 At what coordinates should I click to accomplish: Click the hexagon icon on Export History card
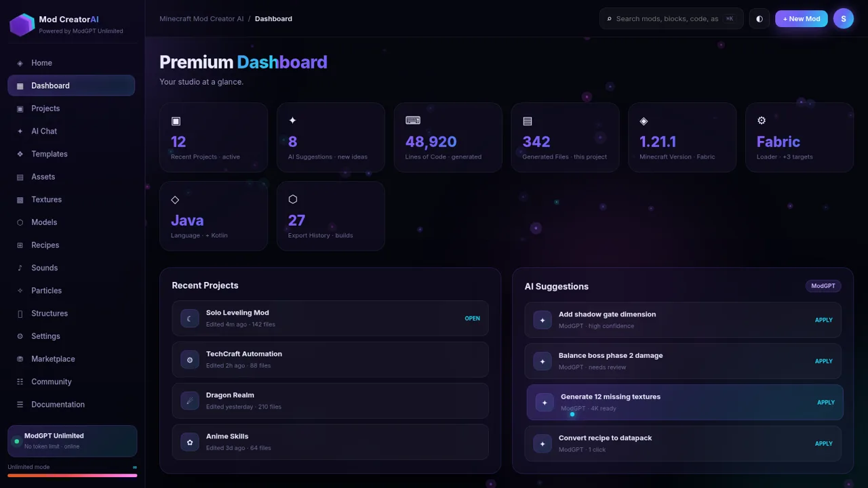[x=293, y=199]
